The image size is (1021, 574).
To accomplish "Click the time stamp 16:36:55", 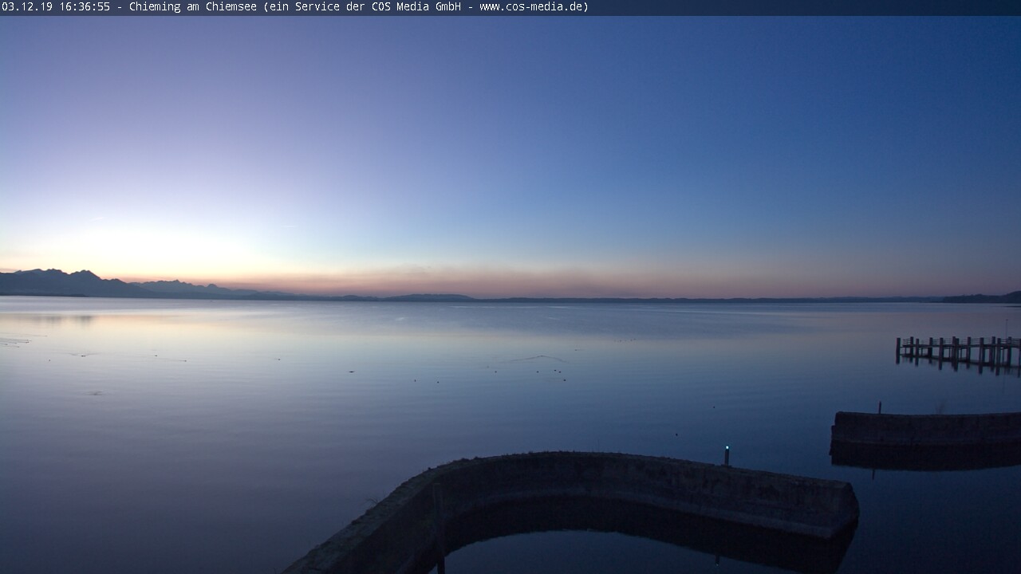I will pyautogui.click(x=85, y=7).
